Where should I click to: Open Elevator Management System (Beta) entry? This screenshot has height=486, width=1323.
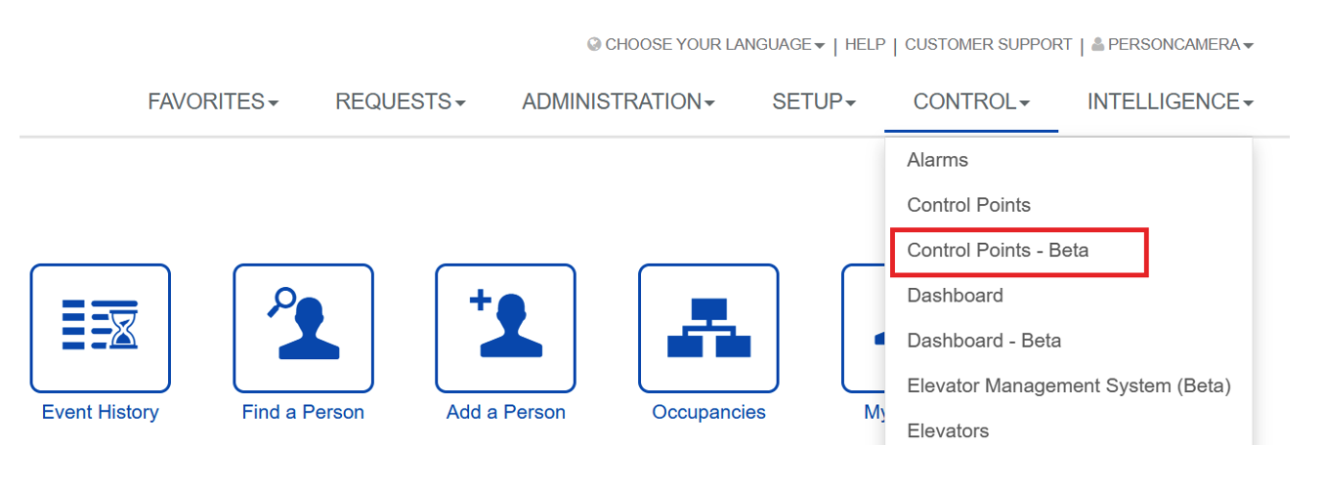coord(1068,385)
